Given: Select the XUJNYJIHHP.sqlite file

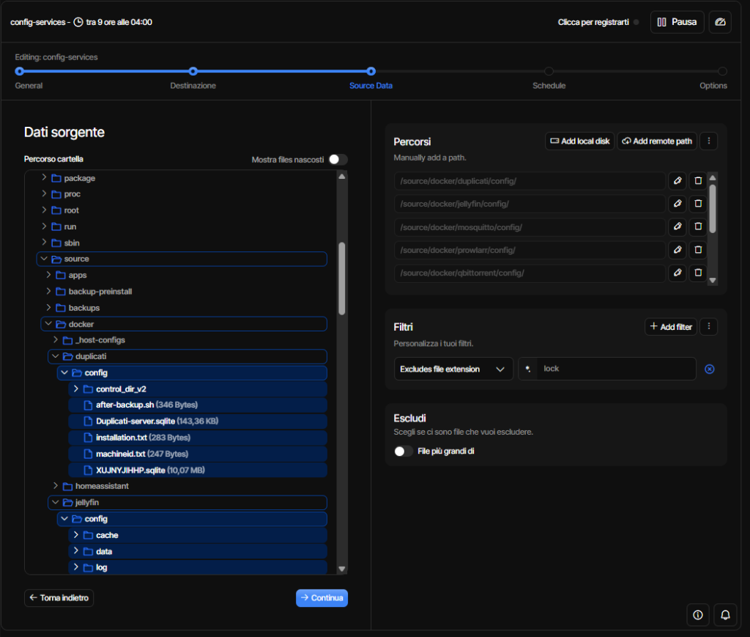Looking at the screenshot, I should (198, 470).
